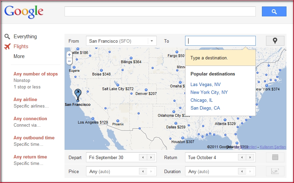
Task: Pick New York City, NY destination
Action: point(209,93)
